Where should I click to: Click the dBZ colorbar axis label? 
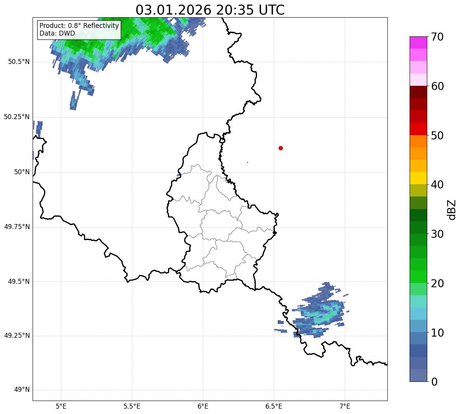tap(452, 209)
